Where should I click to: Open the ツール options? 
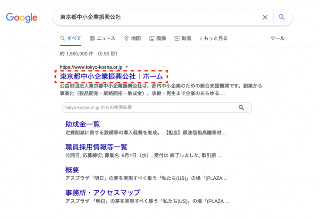(x=278, y=38)
